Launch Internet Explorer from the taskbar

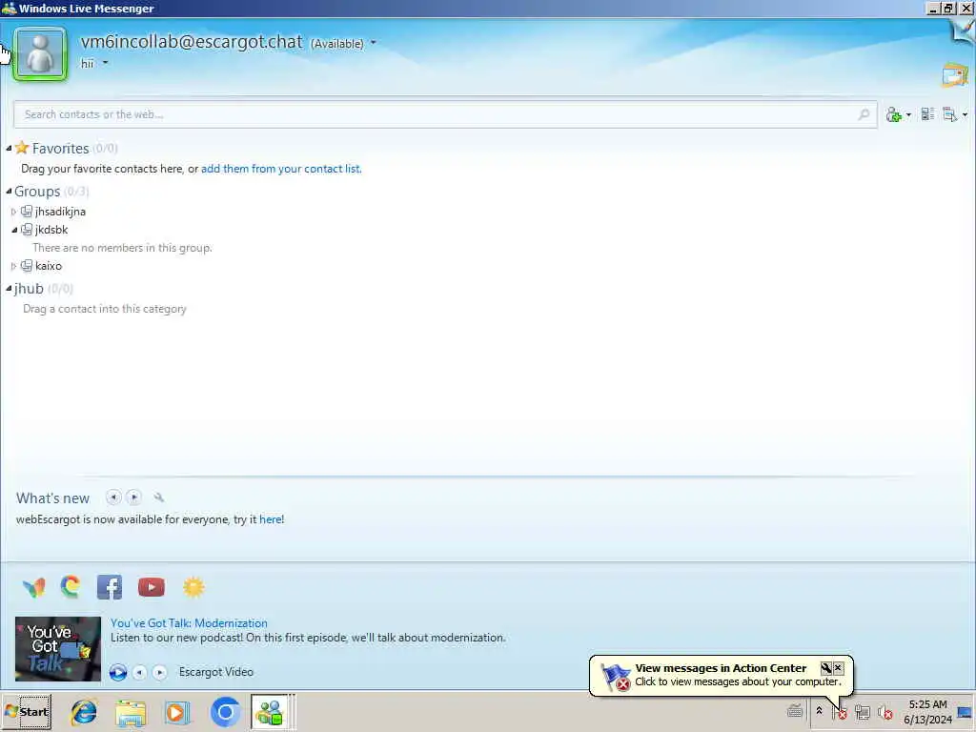(x=84, y=712)
